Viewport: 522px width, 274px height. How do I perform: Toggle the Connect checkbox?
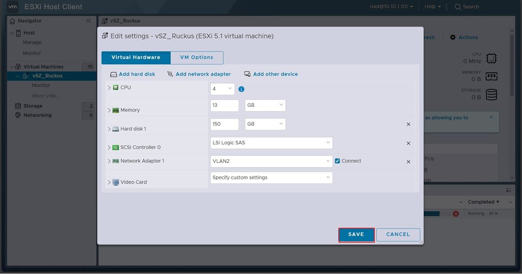point(337,161)
